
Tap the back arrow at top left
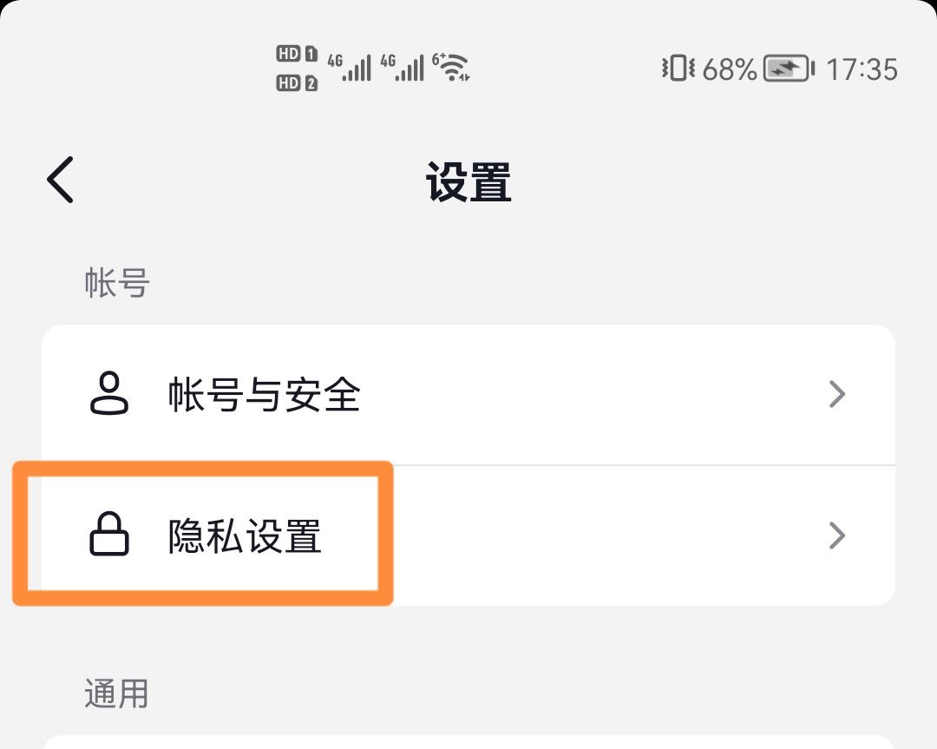(x=57, y=180)
